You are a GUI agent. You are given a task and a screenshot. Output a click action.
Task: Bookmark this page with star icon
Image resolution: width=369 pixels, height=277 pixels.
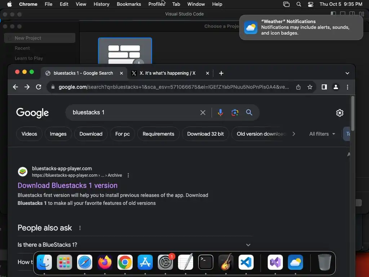pyautogui.click(x=310, y=87)
